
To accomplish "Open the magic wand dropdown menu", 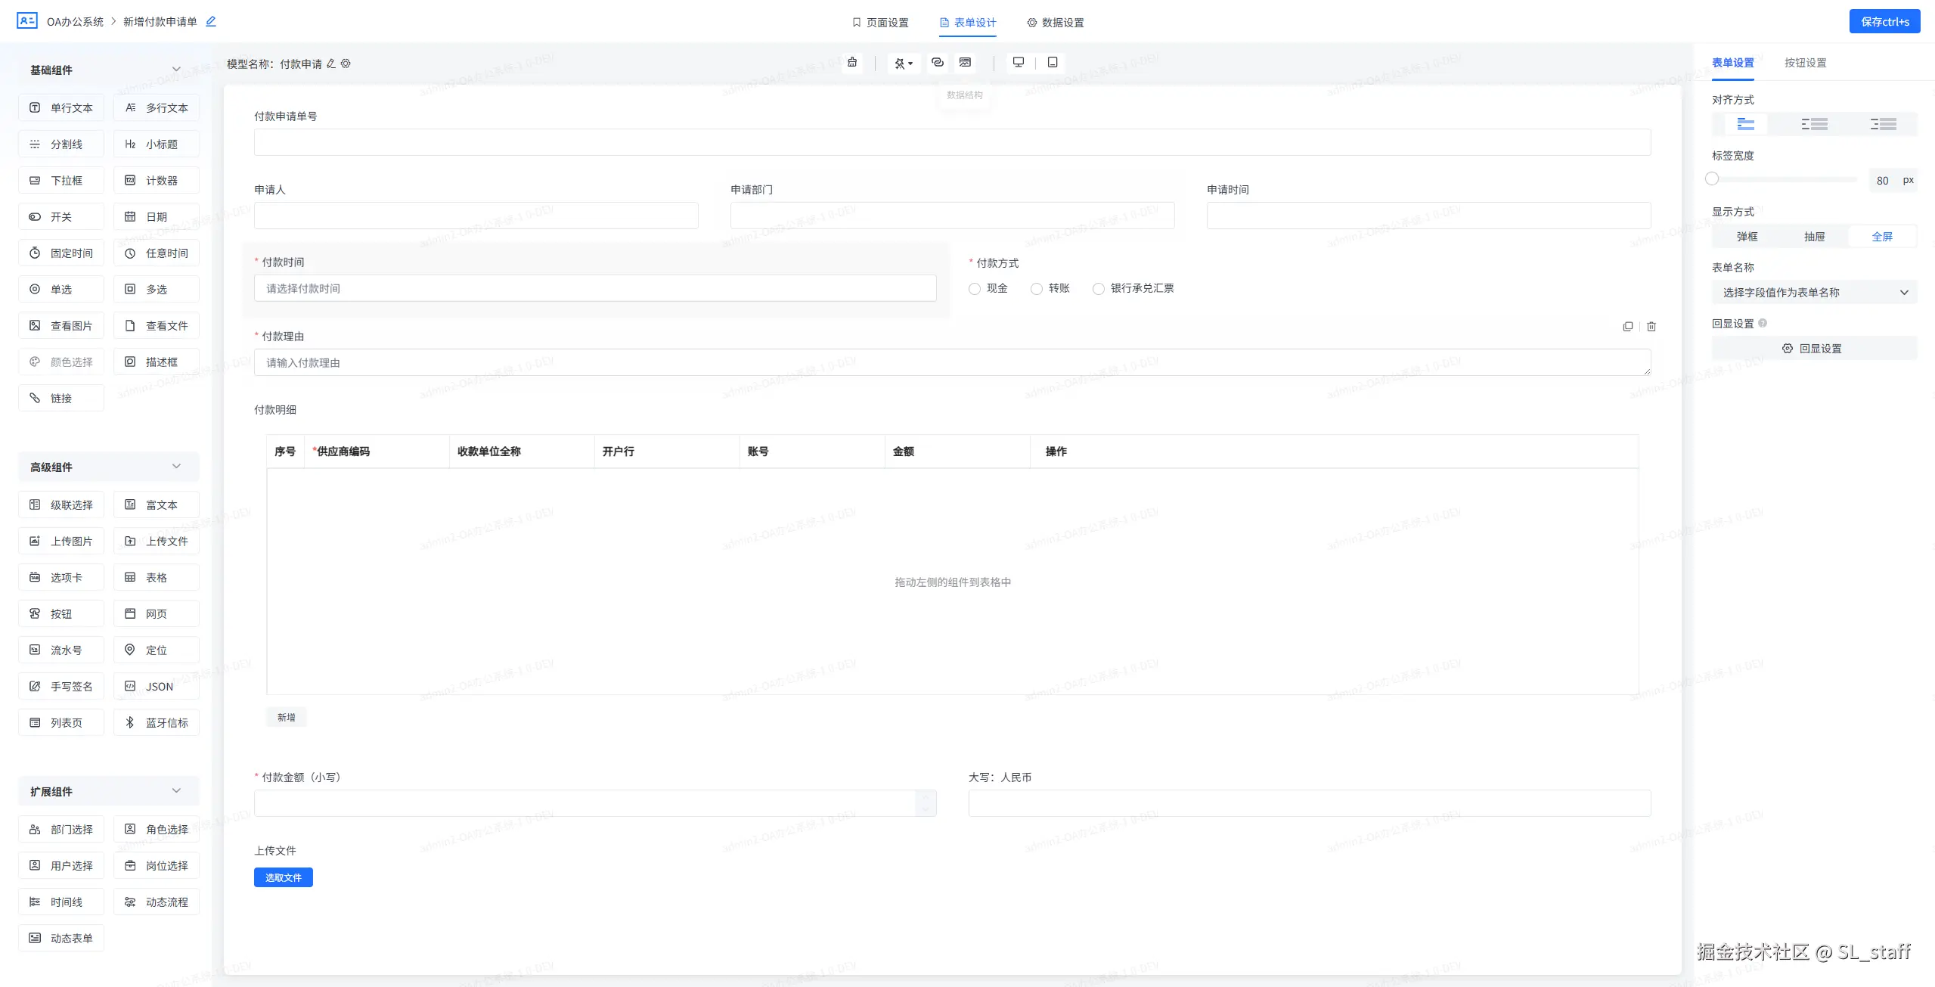I will click(x=904, y=64).
